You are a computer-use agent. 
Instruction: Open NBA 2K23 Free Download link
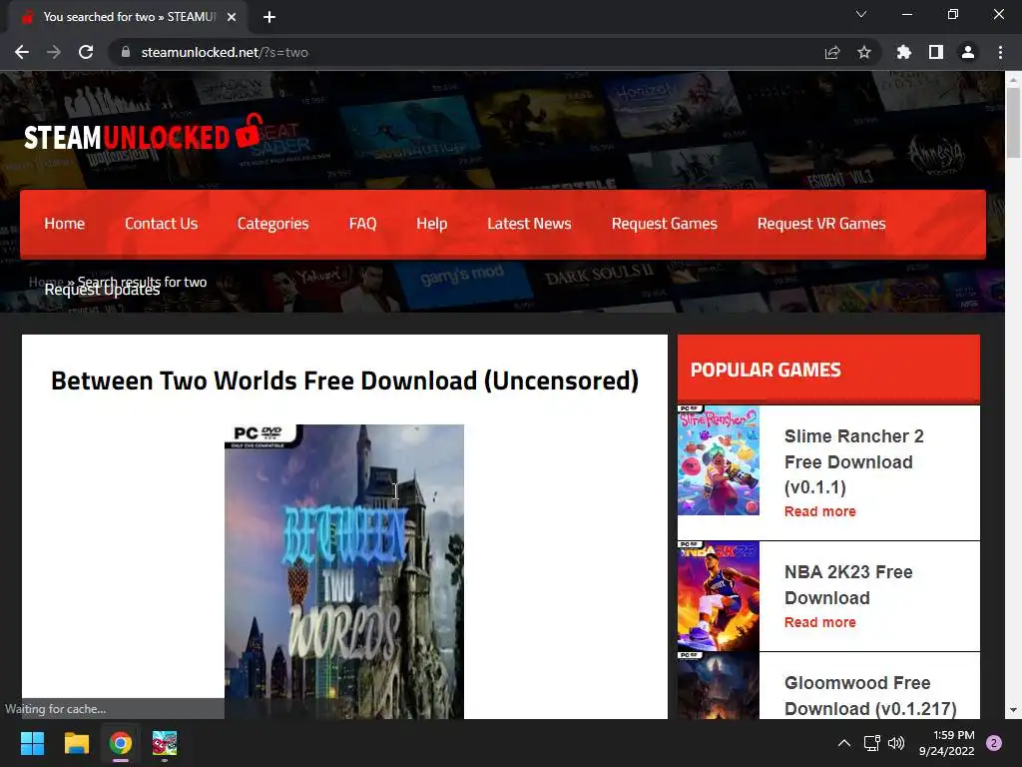point(848,585)
